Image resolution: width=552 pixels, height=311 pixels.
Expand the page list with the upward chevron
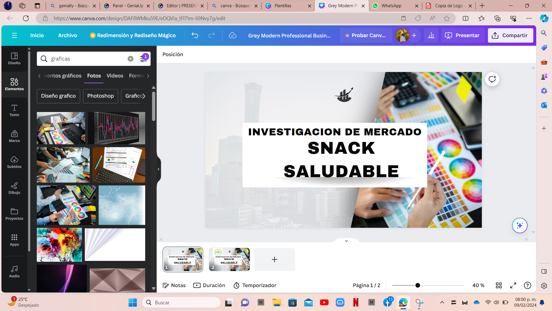click(x=346, y=241)
